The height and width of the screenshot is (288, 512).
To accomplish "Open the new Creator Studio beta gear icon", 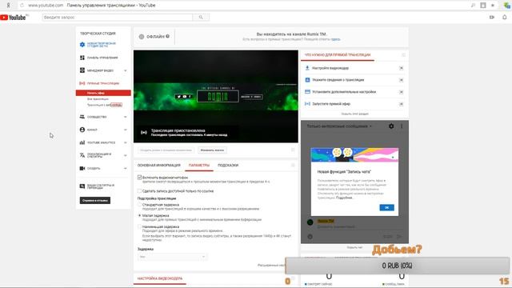I will pyautogui.click(x=82, y=45).
